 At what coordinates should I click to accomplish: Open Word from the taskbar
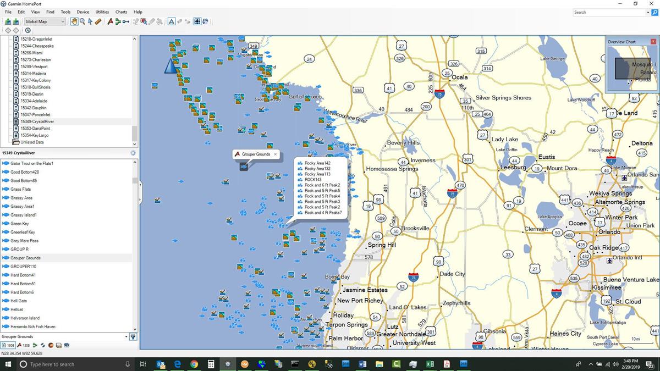point(362,364)
